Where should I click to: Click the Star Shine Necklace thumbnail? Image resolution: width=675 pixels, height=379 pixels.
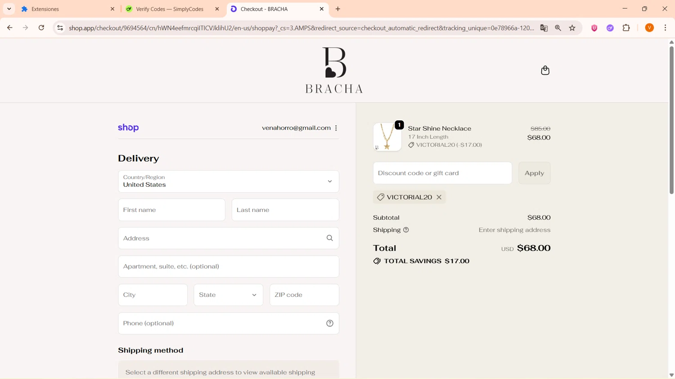click(x=387, y=137)
